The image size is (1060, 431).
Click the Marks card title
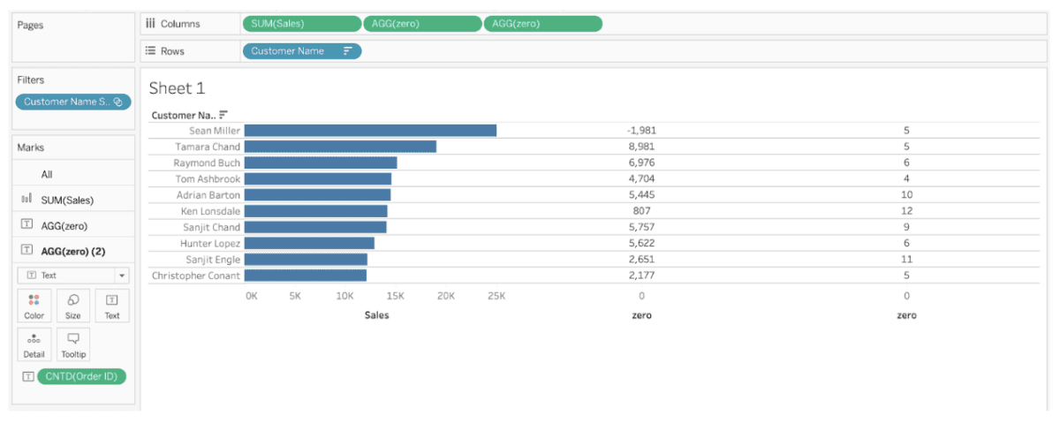31,147
